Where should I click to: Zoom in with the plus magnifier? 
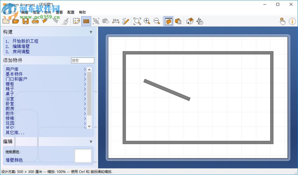147,21
